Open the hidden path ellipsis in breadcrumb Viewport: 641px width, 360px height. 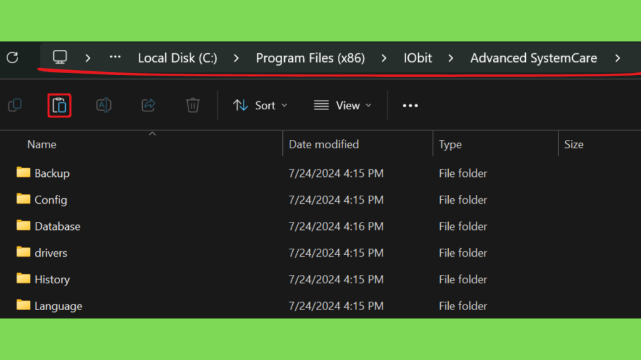point(115,57)
